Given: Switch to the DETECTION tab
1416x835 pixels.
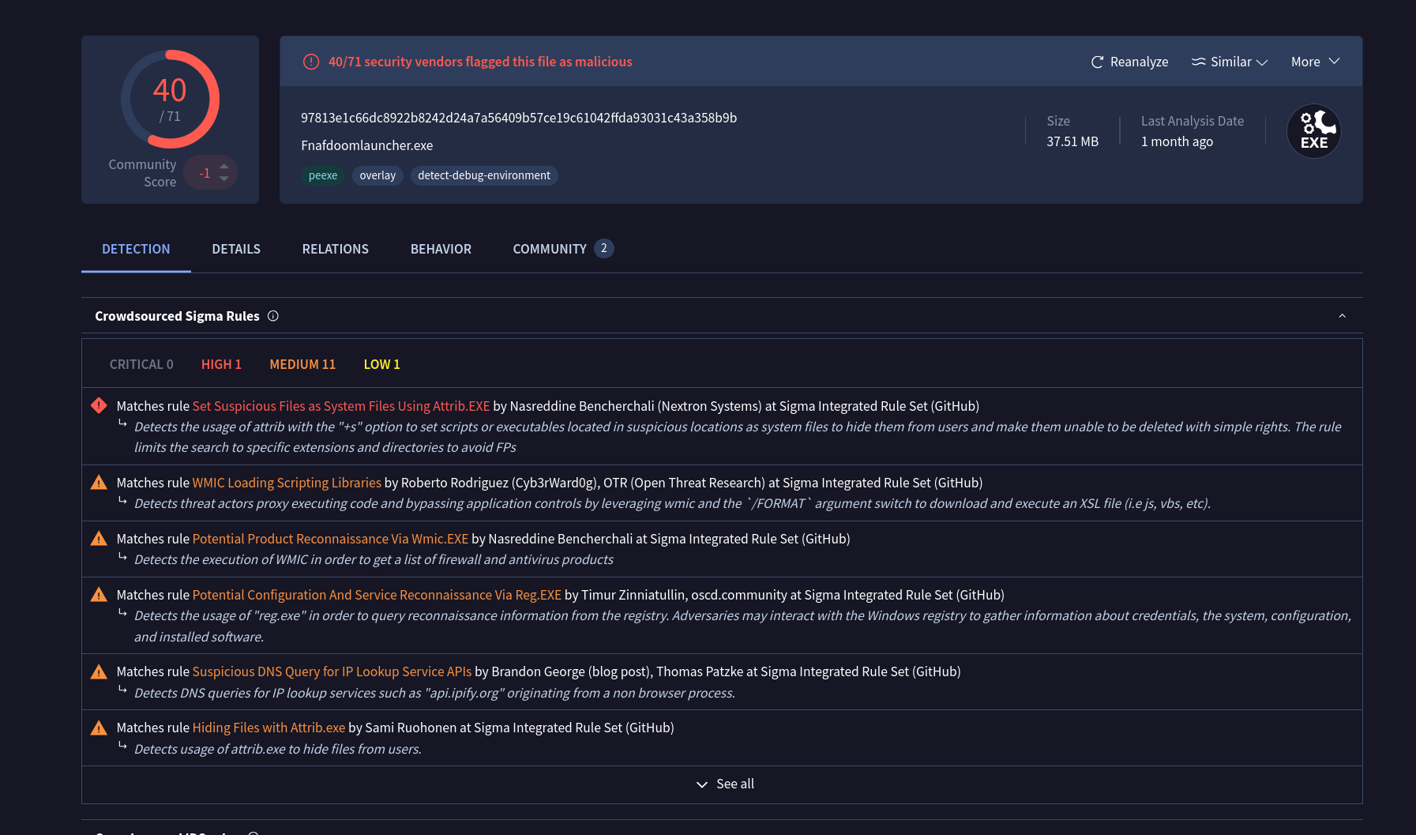Looking at the screenshot, I should click(136, 249).
